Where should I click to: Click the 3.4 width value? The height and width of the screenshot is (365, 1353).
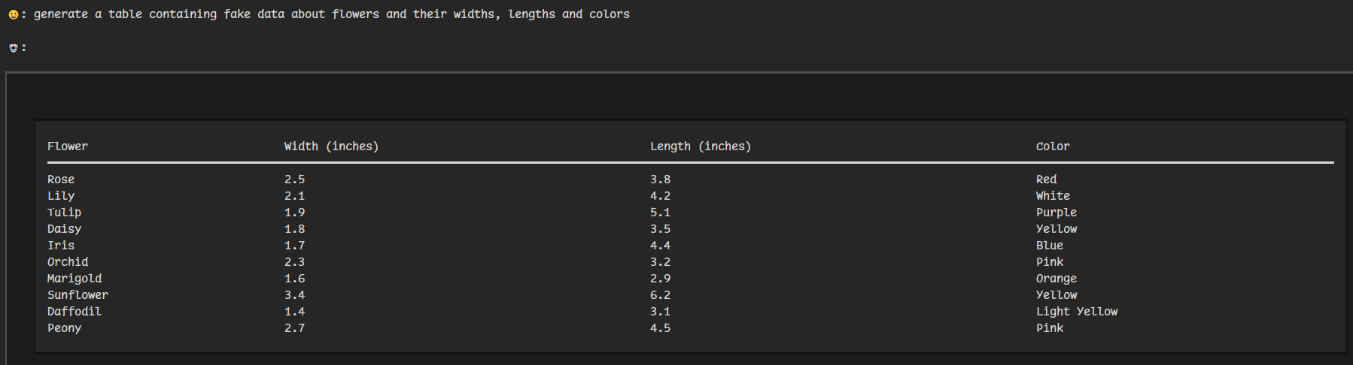click(x=294, y=295)
